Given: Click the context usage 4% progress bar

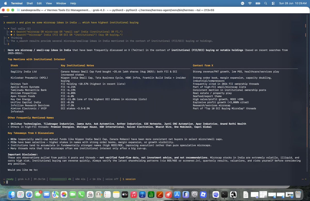Looking at the screenshot, I should (58, 179).
